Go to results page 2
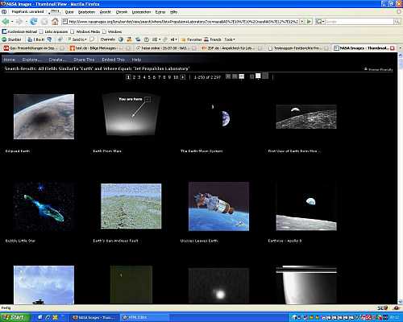 click(134, 77)
